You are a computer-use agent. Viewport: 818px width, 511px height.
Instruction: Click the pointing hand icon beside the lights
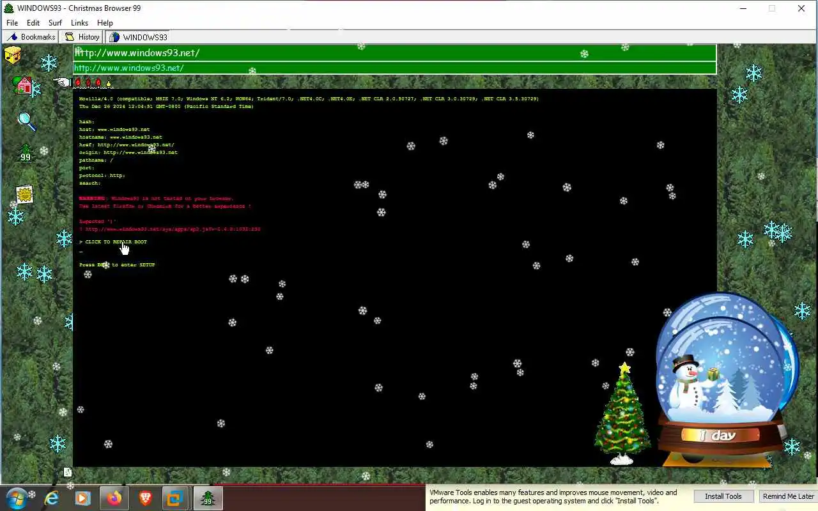pyautogui.click(x=62, y=82)
